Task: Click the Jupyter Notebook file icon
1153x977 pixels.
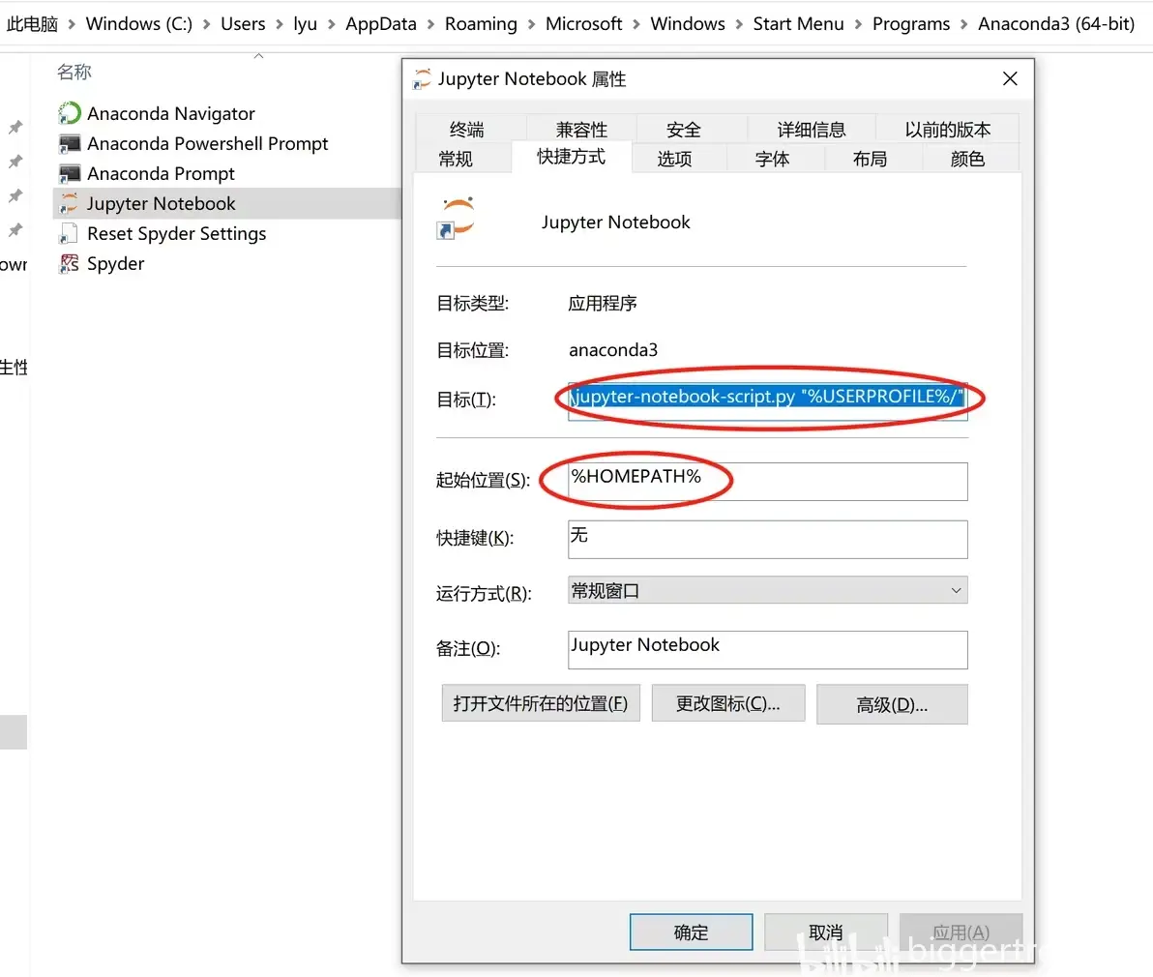Action: tap(69, 204)
